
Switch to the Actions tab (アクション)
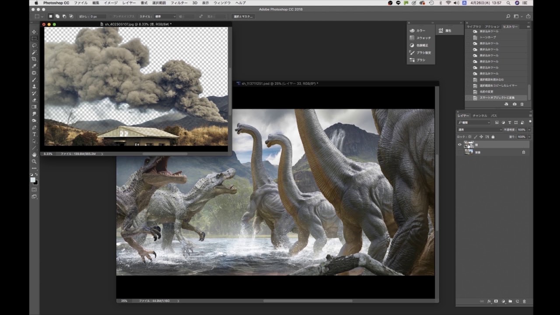[492, 27]
